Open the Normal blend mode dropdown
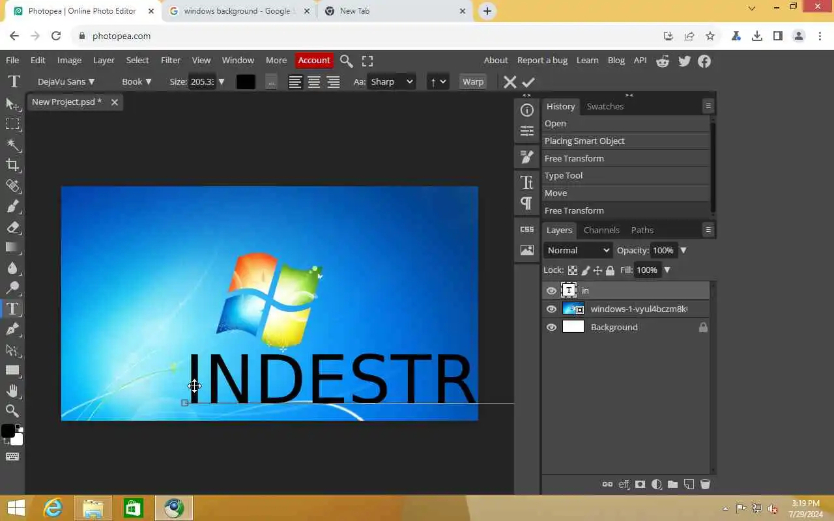The width and height of the screenshot is (834, 521). [578, 251]
